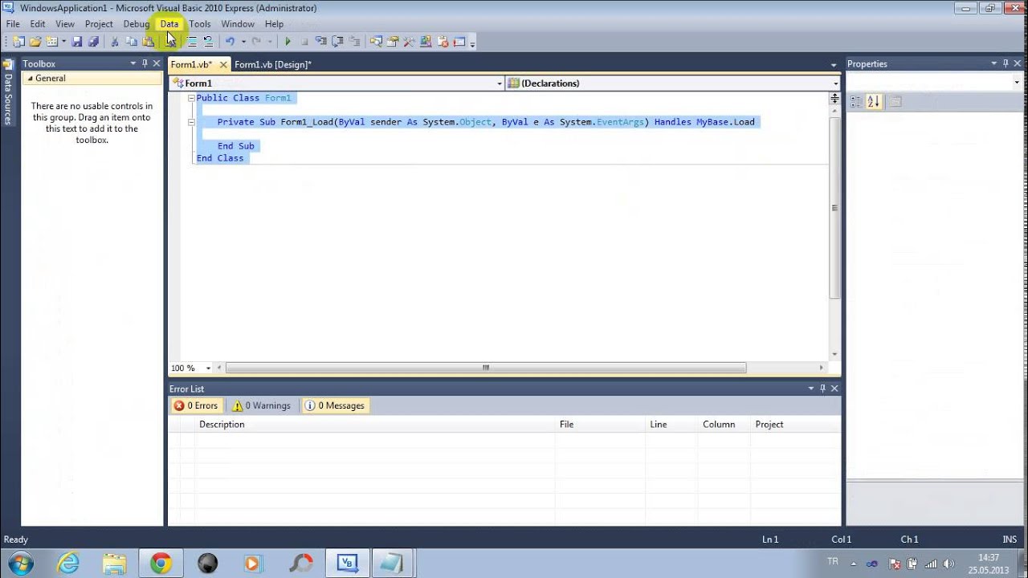The width and height of the screenshot is (1028, 578).
Task: Open the 100 % zoom dropdown
Action: click(x=208, y=368)
